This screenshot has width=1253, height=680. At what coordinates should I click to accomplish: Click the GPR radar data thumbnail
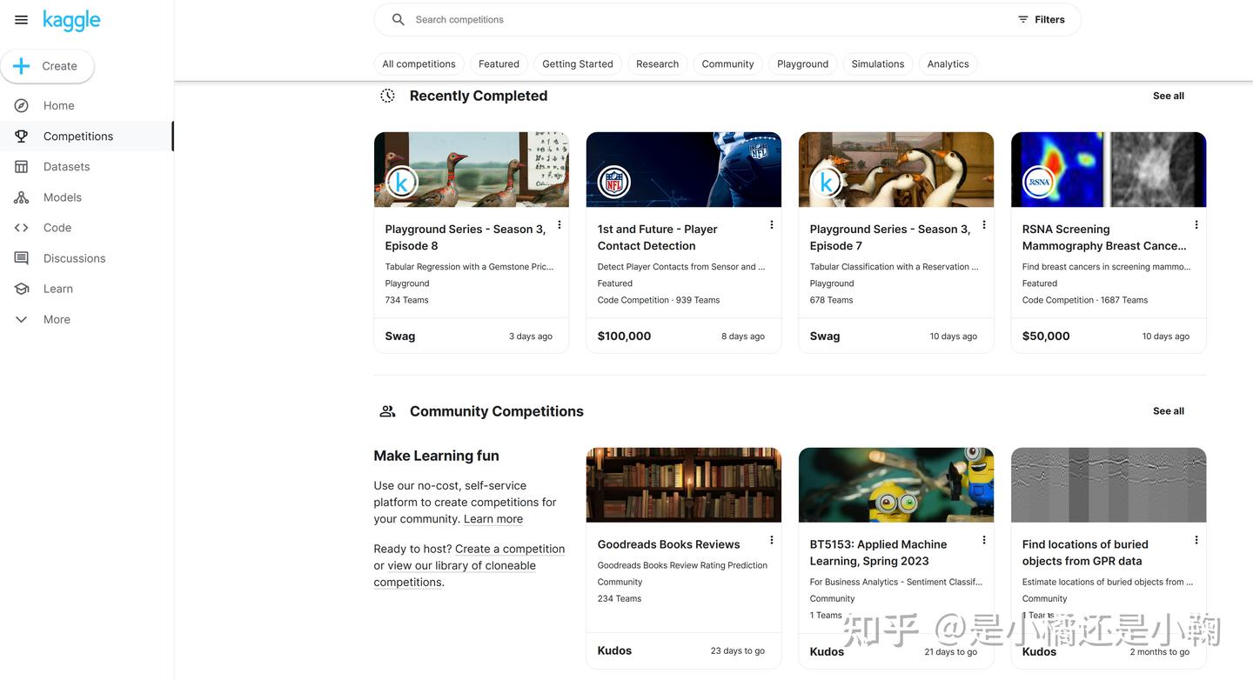tap(1109, 485)
